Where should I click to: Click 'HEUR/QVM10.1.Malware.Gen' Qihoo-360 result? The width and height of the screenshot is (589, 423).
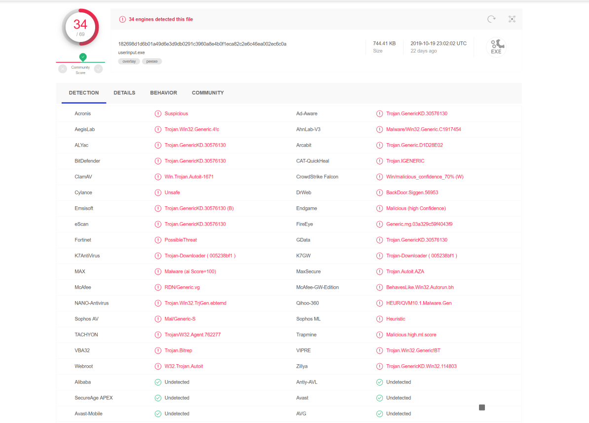(419, 303)
